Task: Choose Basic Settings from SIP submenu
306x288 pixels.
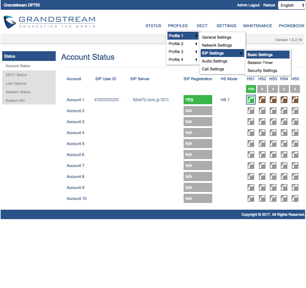Action: click(x=268, y=55)
